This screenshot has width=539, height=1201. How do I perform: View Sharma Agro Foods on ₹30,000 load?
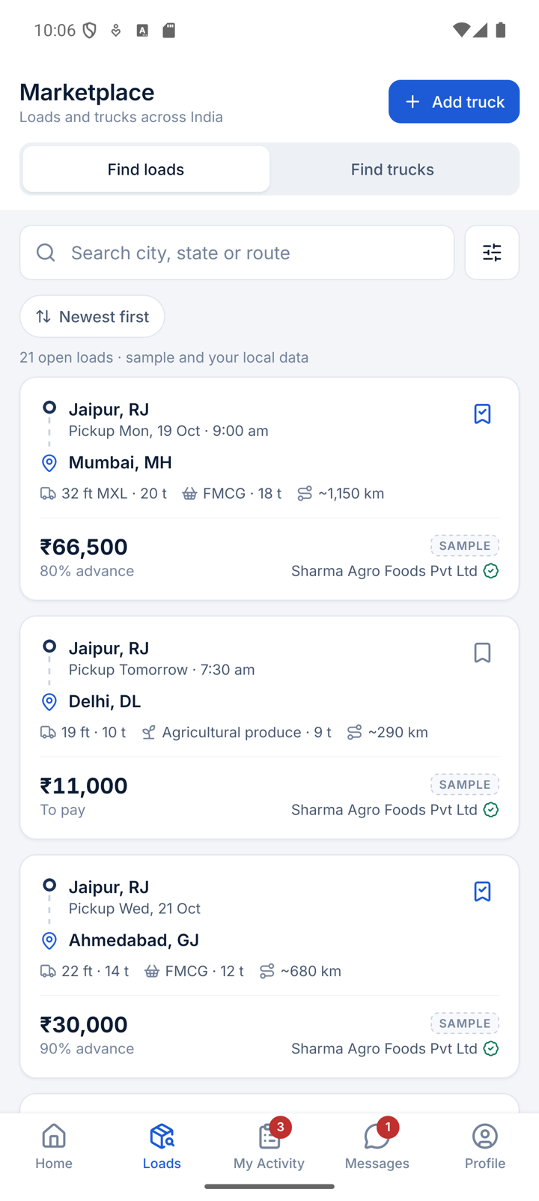click(384, 1048)
